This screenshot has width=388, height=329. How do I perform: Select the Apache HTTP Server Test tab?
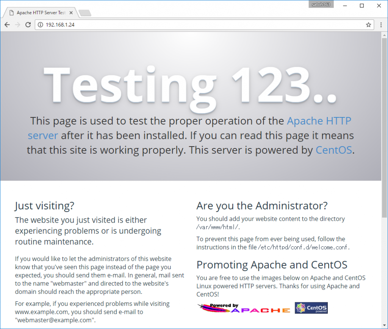[41, 12]
